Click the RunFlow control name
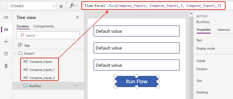 click(x=203, y=22)
